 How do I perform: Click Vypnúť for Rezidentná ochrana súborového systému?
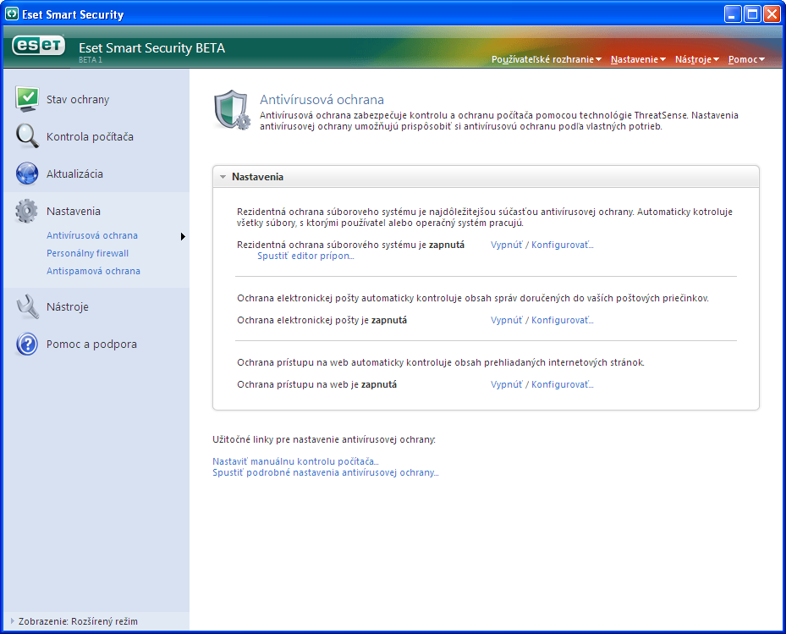click(x=506, y=245)
